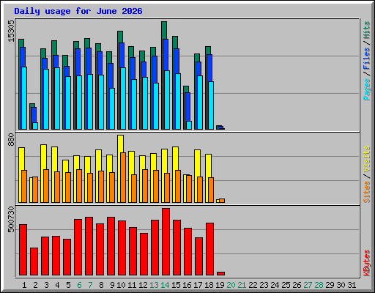Click the tallest yellow visits bar for day 10
This screenshot has width=375, height=293.
(120, 144)
